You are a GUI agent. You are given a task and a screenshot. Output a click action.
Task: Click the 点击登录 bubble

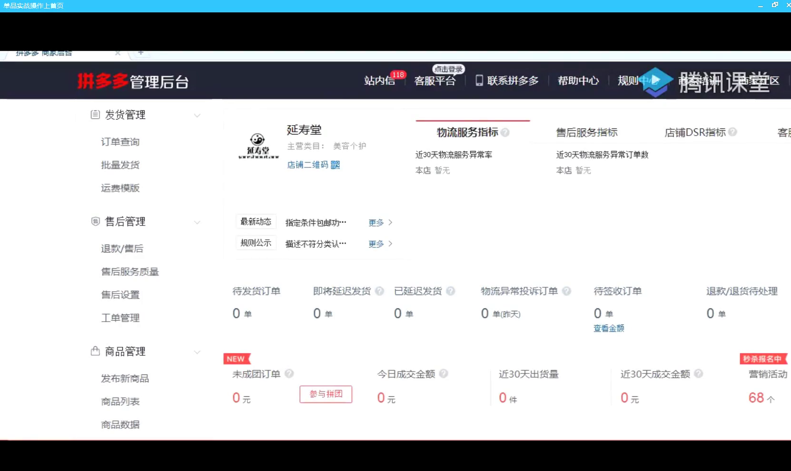coord(448,69)
